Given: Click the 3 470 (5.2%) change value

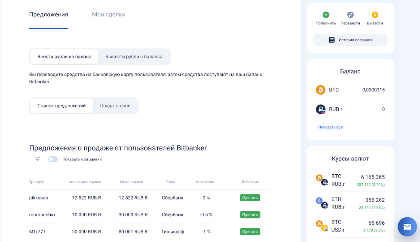Looking at the screenshot, I should click(x=374, y=230).
